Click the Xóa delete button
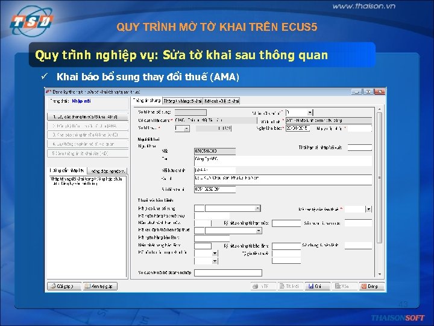 point(344,286)
